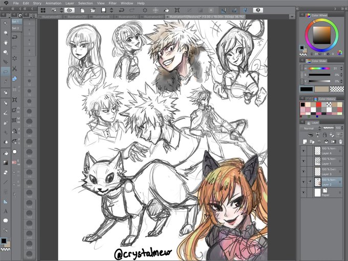Viewport: 348px width, 261px height.
Task: Select the Text tool
Action: [6, 211]
